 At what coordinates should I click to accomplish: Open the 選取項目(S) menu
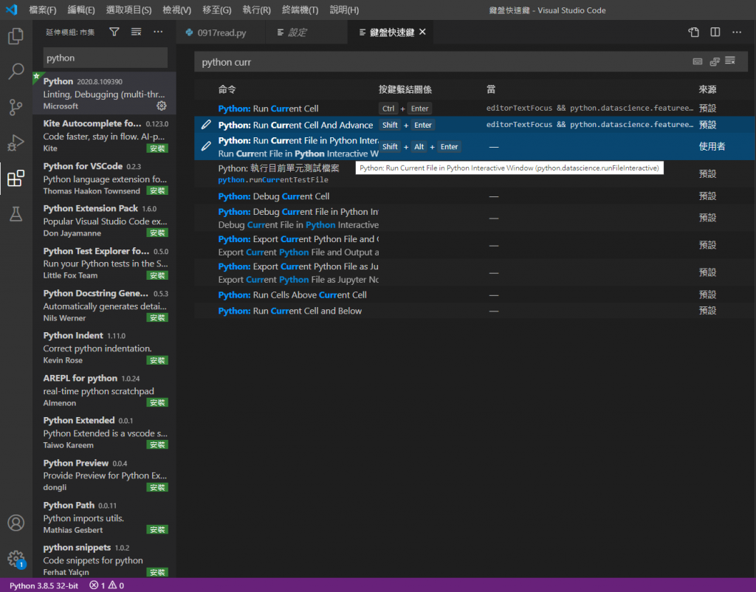128,10
